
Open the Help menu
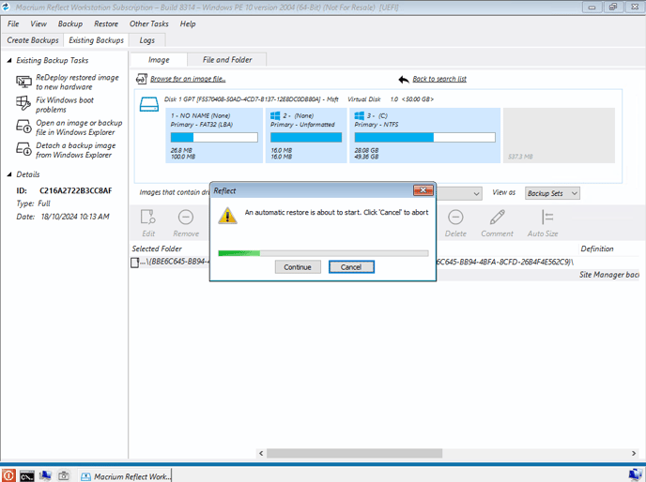click(188, 23)
